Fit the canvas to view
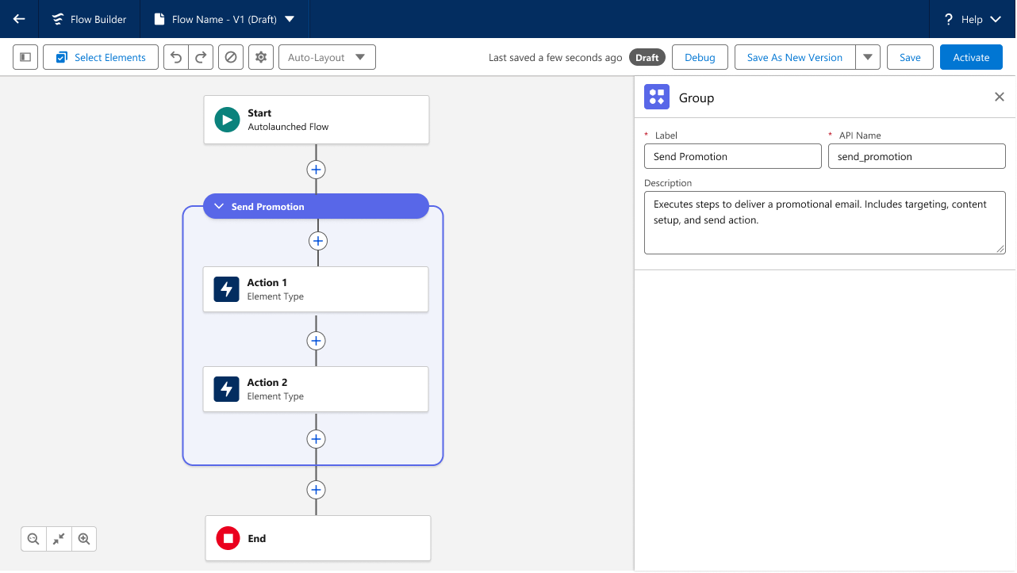 (59, 539)
